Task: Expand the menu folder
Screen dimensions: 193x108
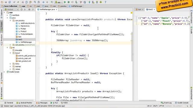Action: pos(10,64)
